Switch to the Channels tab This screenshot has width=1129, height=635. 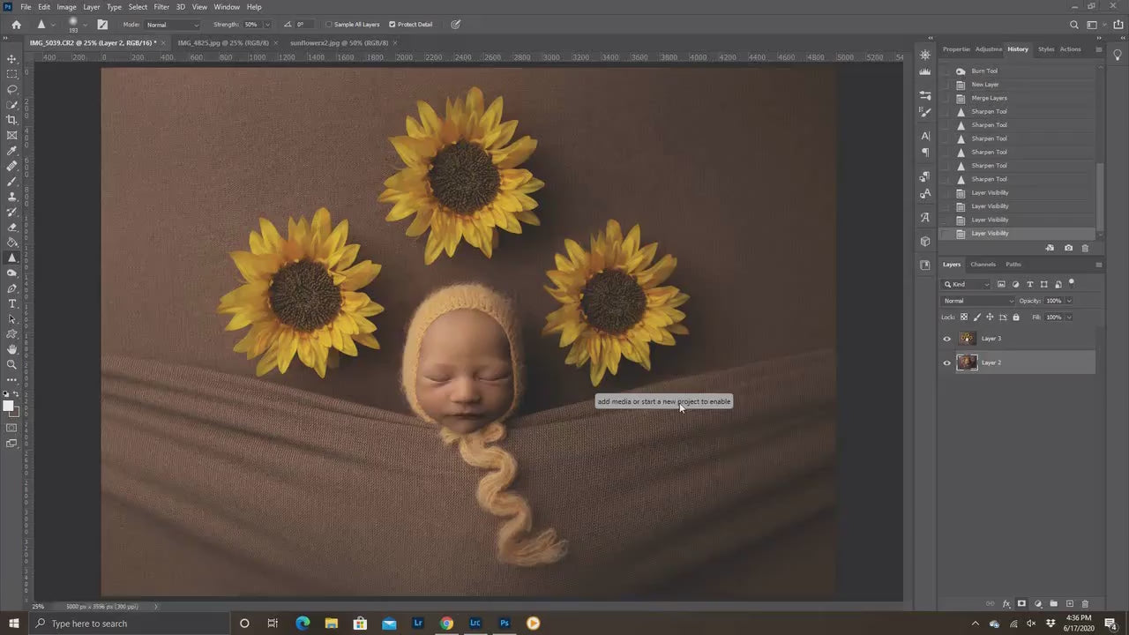pos(983,264)
